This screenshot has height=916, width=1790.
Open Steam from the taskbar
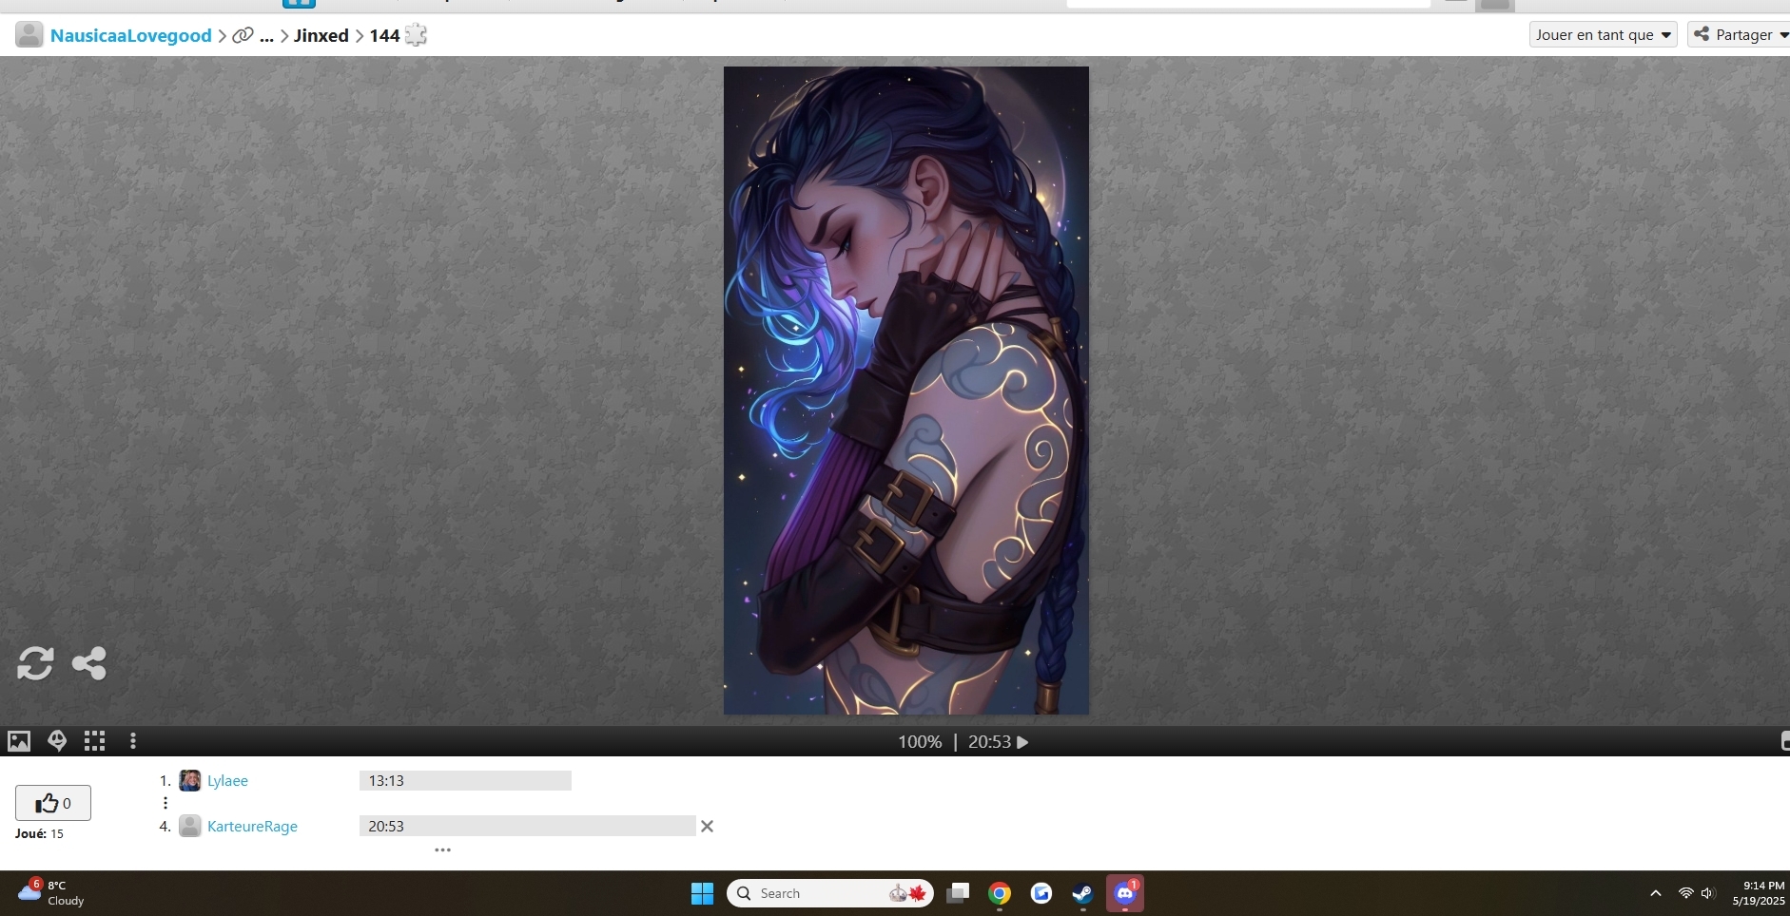pos(1083,893)
